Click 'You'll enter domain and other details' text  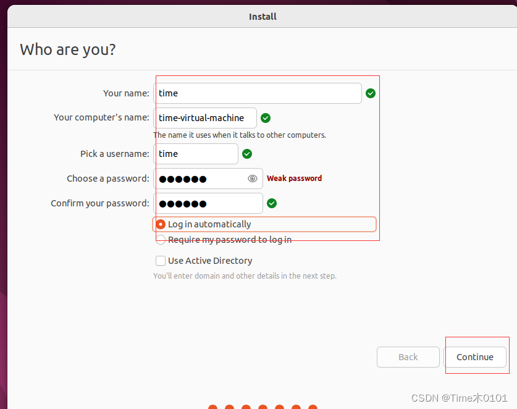click(x=245, y=276)
